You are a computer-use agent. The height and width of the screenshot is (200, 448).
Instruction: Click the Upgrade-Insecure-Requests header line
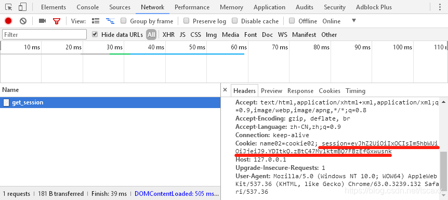280,168
